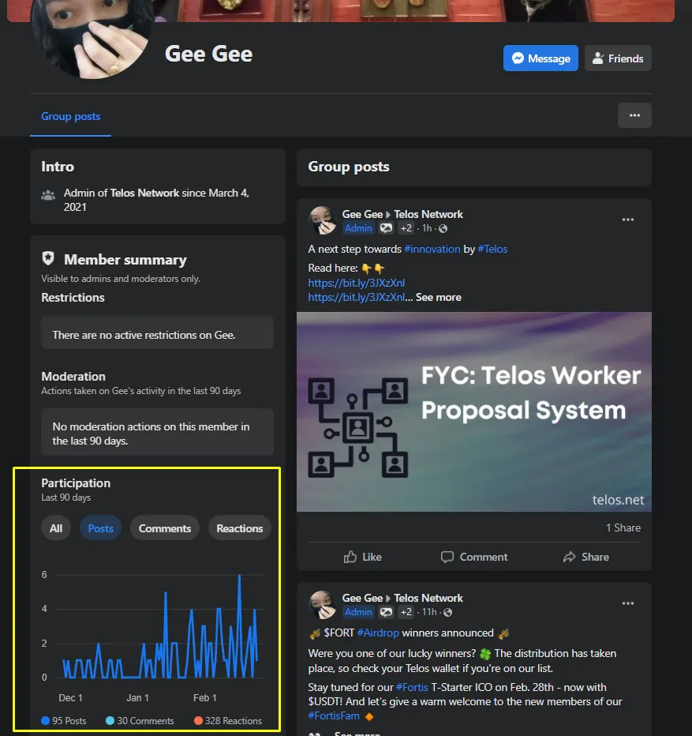This screenshot has width=692, height=736.
Task: Click the +2 badges on the 1h post
Action: click(x=406, y=228)
